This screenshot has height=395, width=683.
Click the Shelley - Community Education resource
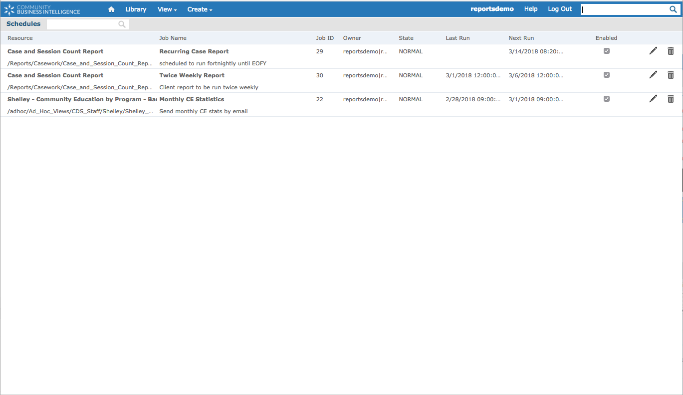coord(82,99)
